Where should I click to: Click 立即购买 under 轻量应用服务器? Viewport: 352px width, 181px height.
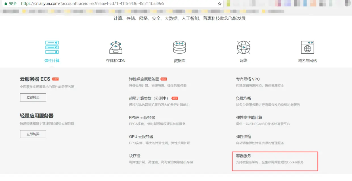tap(33, 134)
